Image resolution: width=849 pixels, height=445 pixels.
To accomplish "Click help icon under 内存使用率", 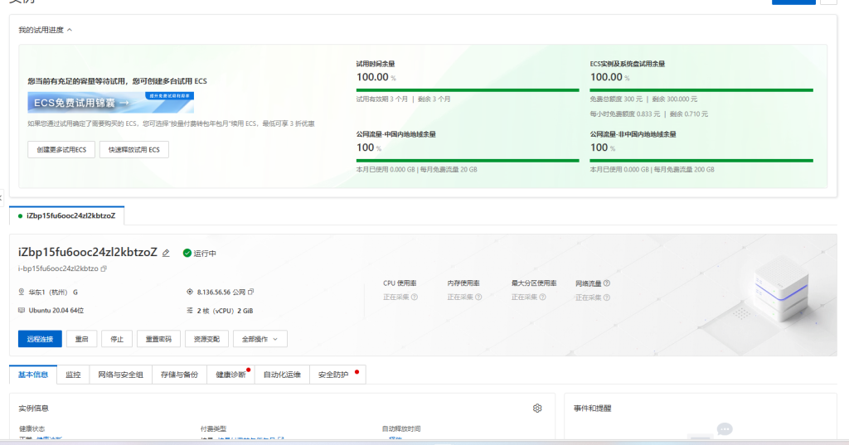I will click(x=478, y=297).
